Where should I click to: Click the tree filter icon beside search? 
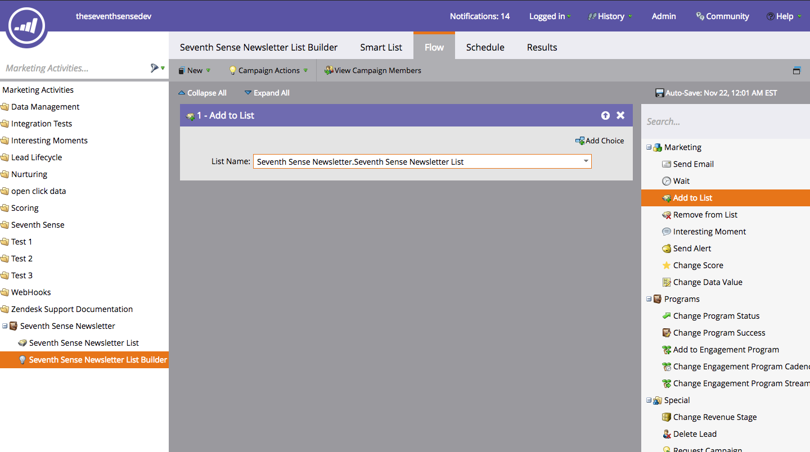[x=156, y=68]
